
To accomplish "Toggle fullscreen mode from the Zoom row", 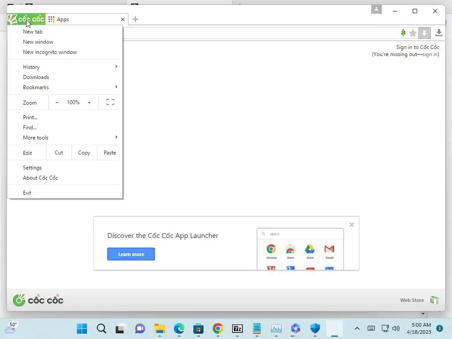I will coord(110,102).
